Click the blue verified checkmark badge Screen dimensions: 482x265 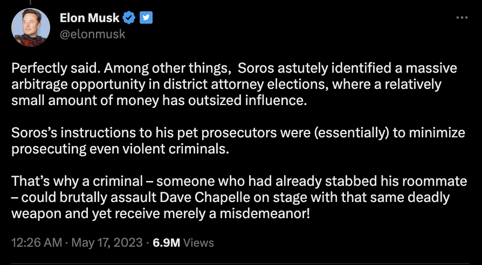click(x=129, y=18)
